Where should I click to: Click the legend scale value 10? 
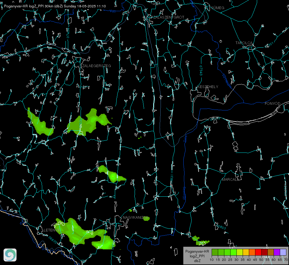click(212, 260)
